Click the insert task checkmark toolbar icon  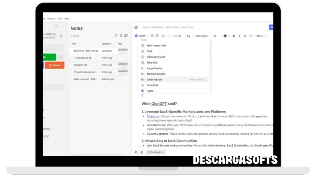pos(152,36)
